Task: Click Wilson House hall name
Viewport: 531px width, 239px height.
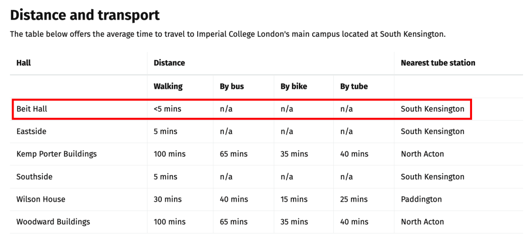Action: click(x=41, y=199)
